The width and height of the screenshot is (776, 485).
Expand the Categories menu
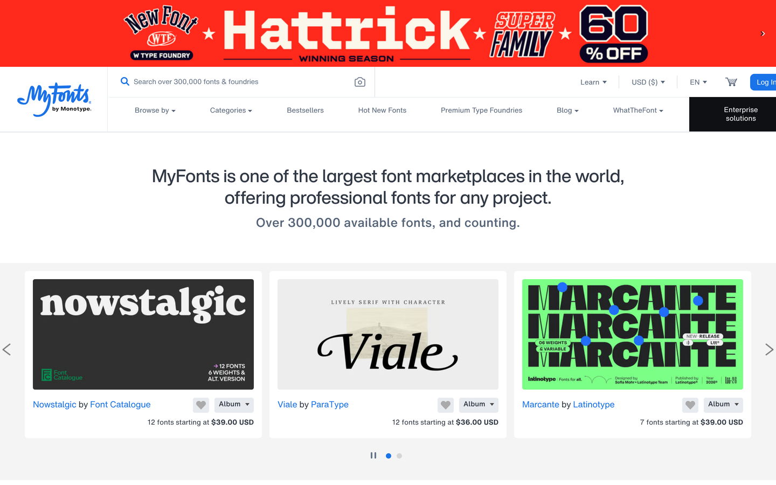(x=231, y=110)
